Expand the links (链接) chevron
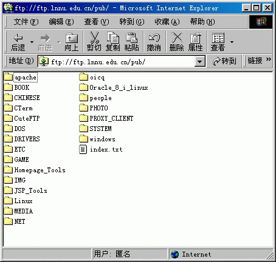This screenshot has height=262, width=276. tap(269, 59)
